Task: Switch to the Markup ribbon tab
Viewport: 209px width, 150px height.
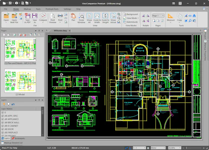Action: pyautogui.click(x=27, y=9)
